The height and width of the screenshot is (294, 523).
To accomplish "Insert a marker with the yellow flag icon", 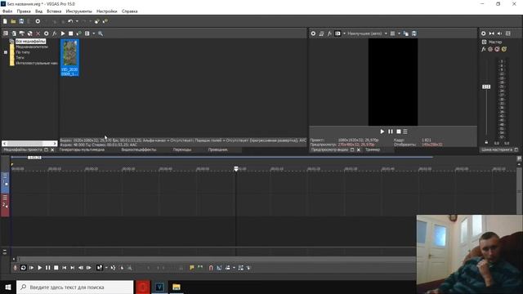I will pos(192,268).
